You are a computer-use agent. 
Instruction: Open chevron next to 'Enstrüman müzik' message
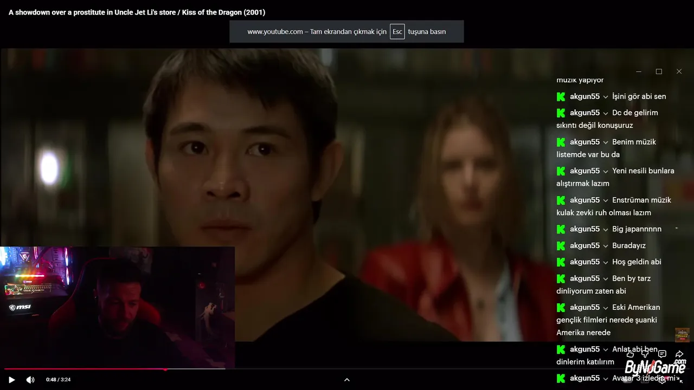[606, 200]
